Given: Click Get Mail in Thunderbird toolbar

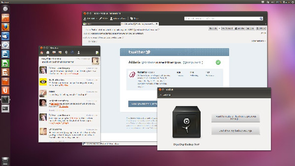Looking at the screenshot, I should [x=89, y=18].
